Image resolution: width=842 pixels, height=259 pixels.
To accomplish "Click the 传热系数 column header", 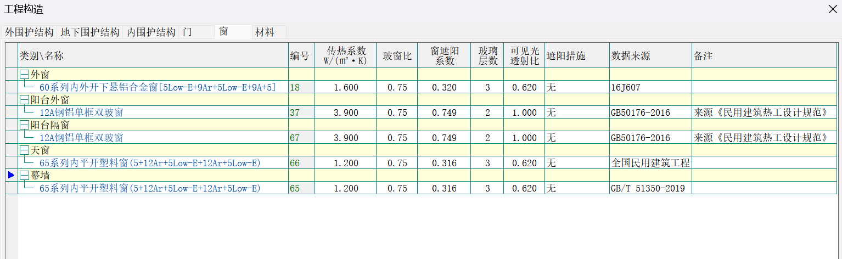I will [x=345, y=55].
